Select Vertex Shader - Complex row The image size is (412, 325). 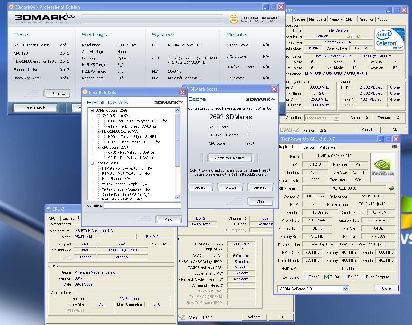click(126, 189)
